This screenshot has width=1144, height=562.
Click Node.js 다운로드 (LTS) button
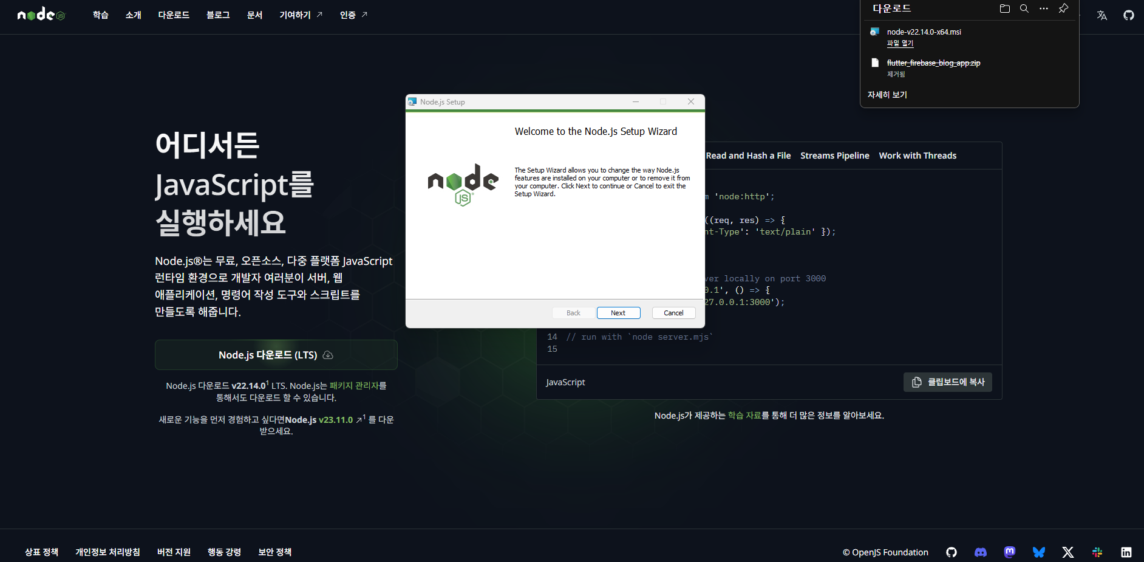click(276, 355)
